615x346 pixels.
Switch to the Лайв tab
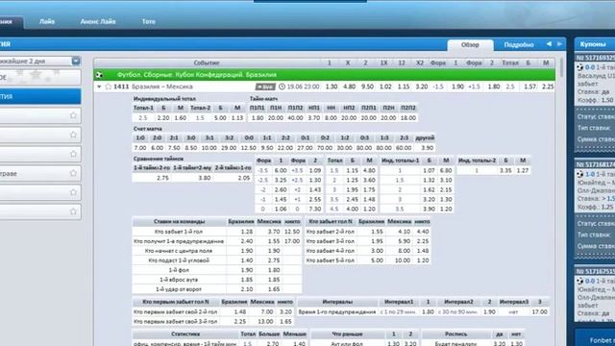[x=47, y=21]
